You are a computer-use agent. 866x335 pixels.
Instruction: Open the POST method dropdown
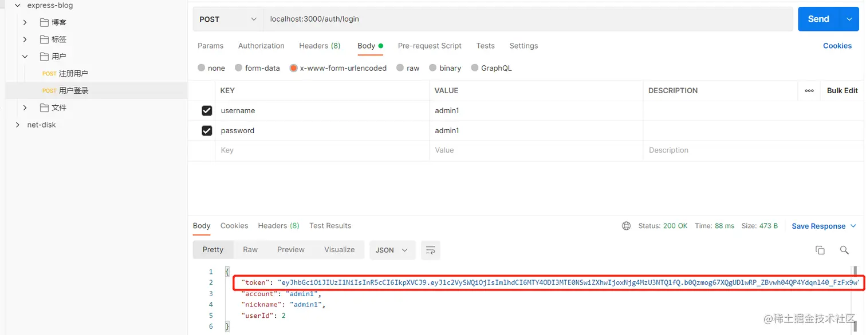(228, 19)
